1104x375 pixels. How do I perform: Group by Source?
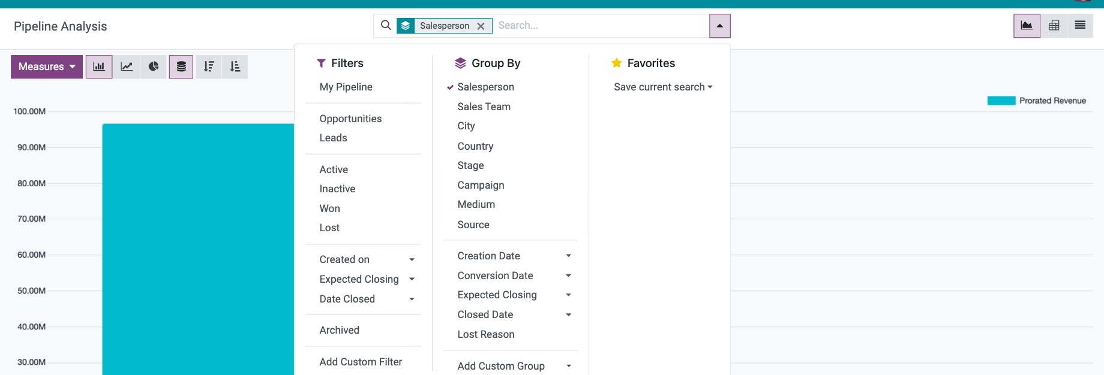[473, 225]
